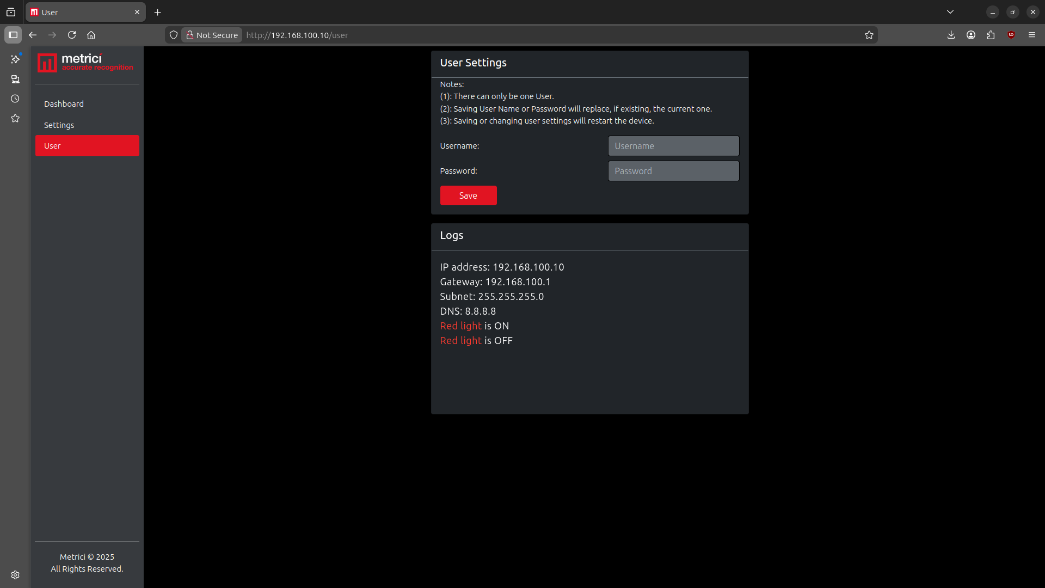Click the Username input field
Viewport: 1045px width, 588px height.
pyautogui.click(x=673, y=146)
